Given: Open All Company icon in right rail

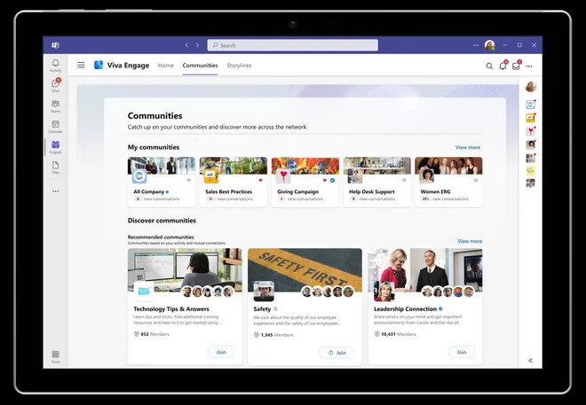Looking at the screenshot, I should click(530, 105).
